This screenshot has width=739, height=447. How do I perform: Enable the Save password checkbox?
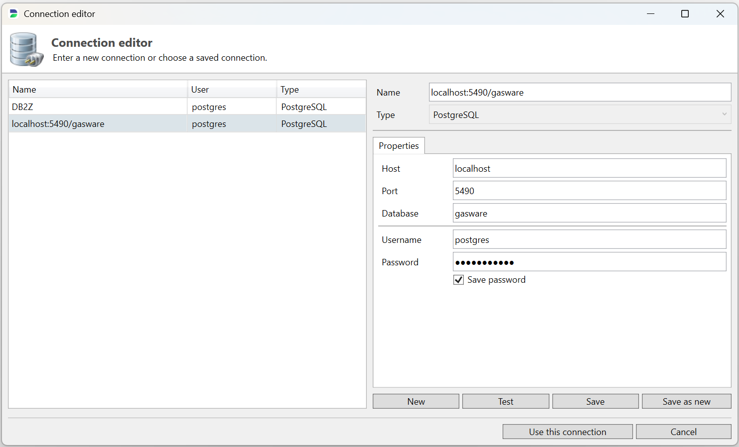pos(458,279)
